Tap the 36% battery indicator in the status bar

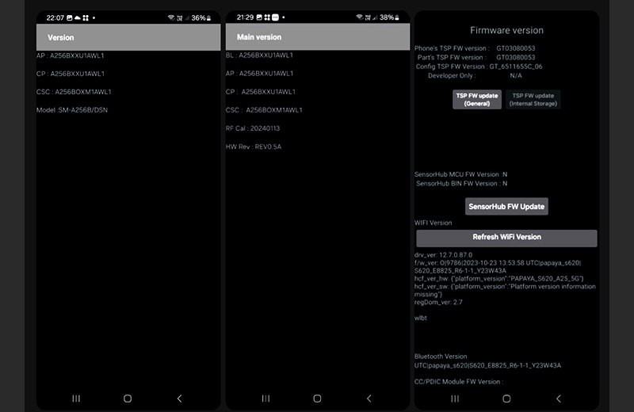coord(201,17)
